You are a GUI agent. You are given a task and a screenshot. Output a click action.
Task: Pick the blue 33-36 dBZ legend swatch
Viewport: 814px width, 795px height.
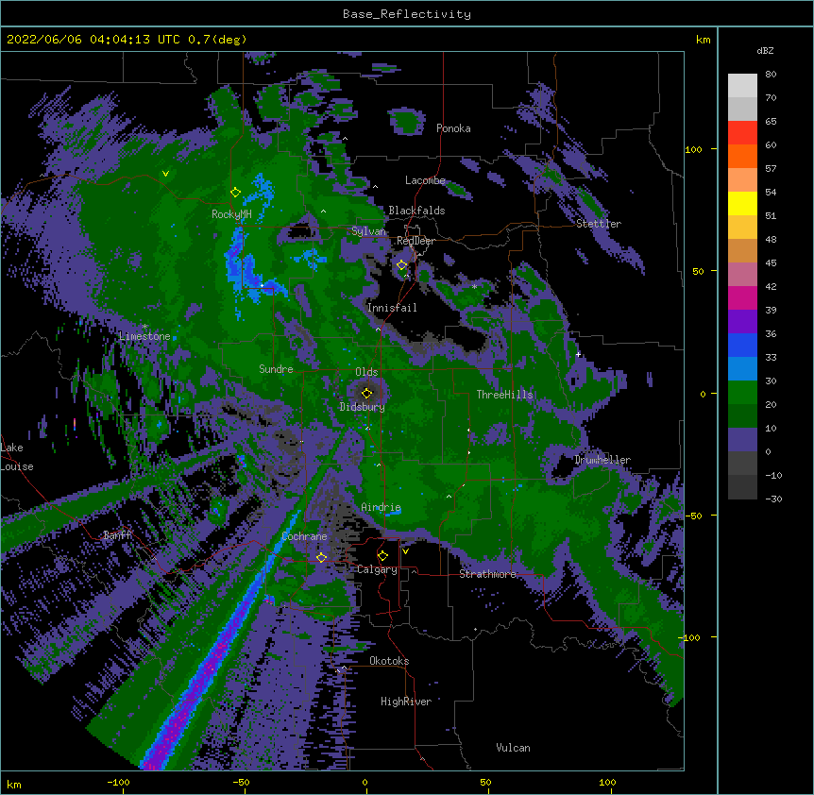[x=742, y=345]
